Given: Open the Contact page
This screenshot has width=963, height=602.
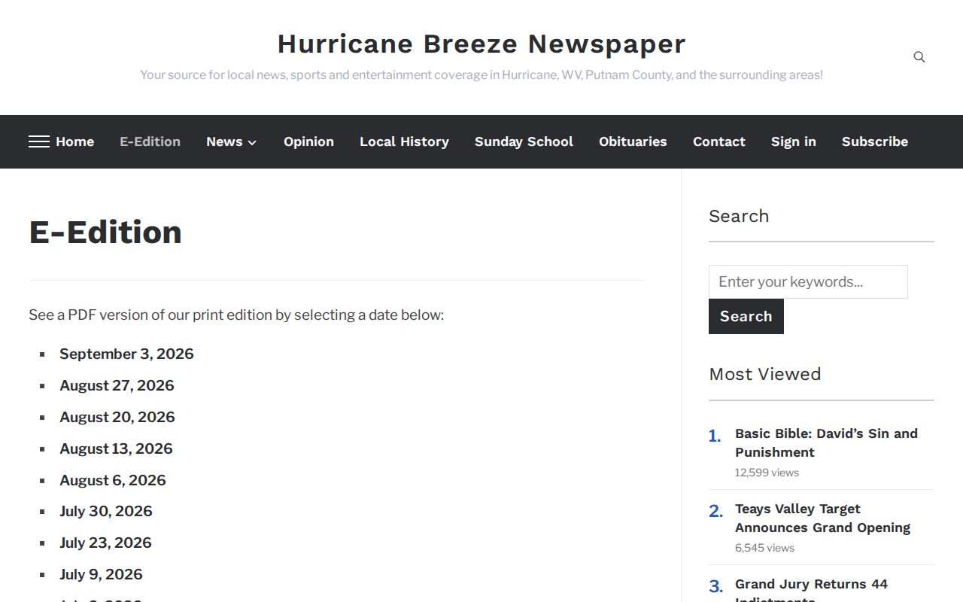Looking at the screenshot, I should click(719, 141).
